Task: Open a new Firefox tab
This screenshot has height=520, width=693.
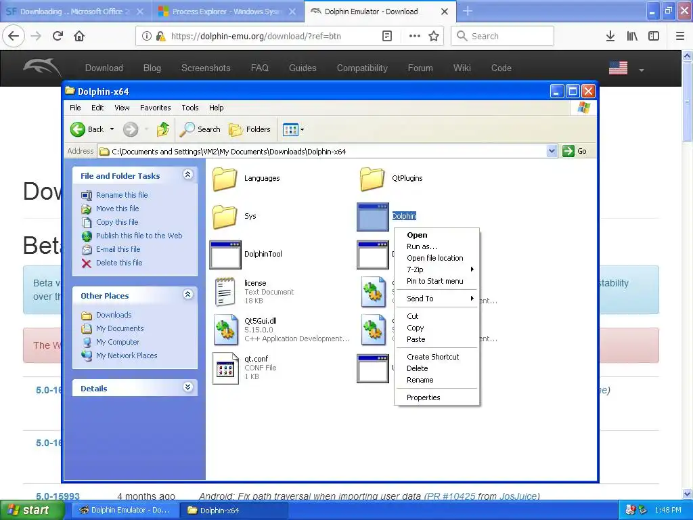Action: [x=468, y=12]
